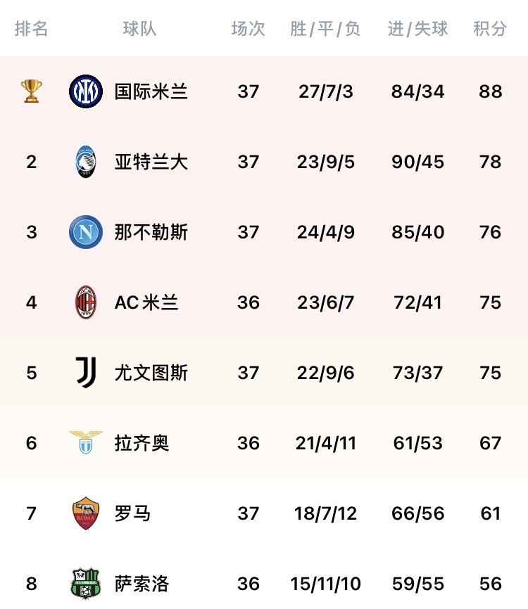This screenshot has height=609, width=528.
Task: Open 尤文图斯 team details
Action: tap(151, 373)
